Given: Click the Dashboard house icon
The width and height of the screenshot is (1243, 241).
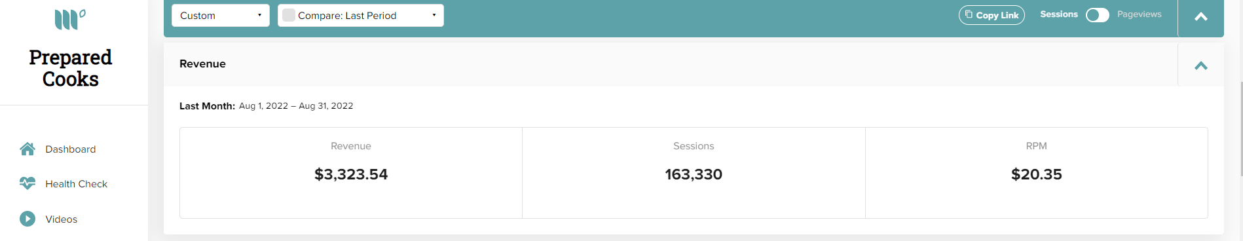Looking at the screenshot, I should [x=28, y=149].
